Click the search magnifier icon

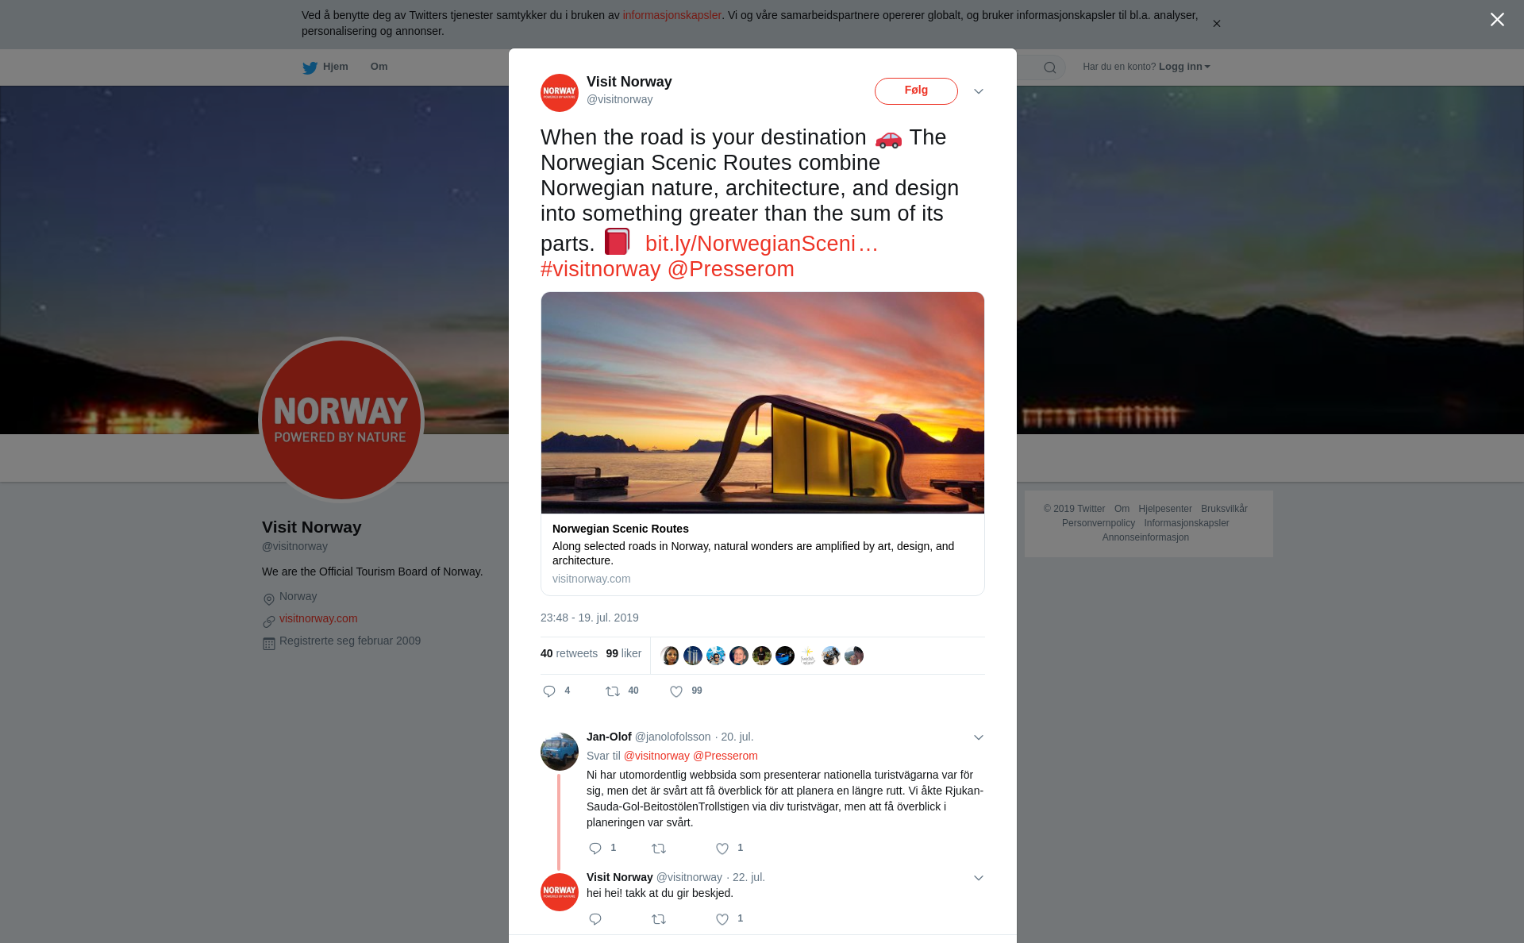click(1050, 67)
